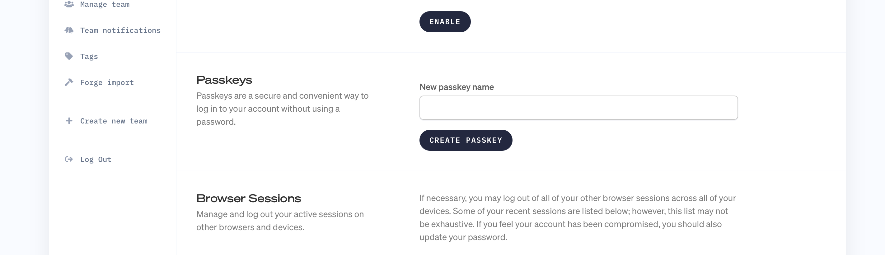Viewport: 885px width, 255px height.
Task: Click the Passkeys section heading
Action: click(224, 80)
